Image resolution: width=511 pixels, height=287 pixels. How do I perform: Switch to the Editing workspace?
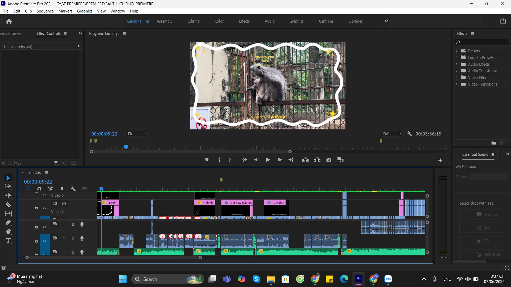pyautogui.click(x=193, y=21)
